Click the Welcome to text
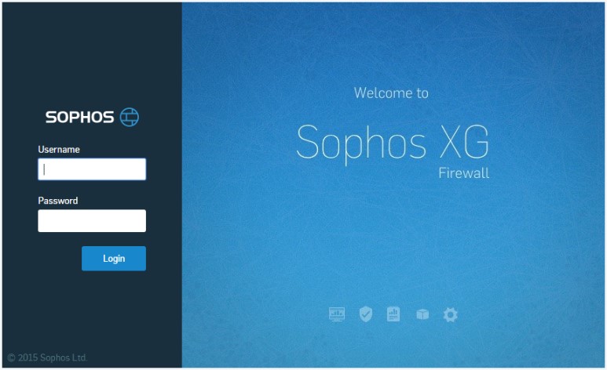Image resolution: width=607 pixels, height=370 pixels. [x=391, y=93]
